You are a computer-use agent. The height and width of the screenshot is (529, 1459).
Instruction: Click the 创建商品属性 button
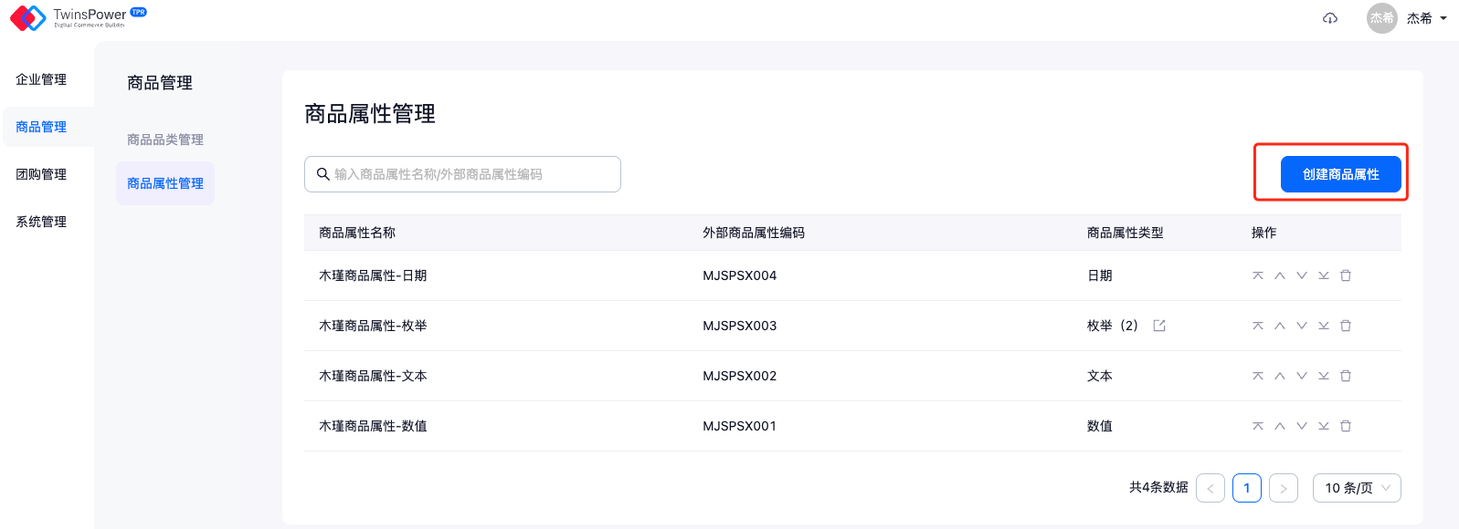pos(1340,174)
